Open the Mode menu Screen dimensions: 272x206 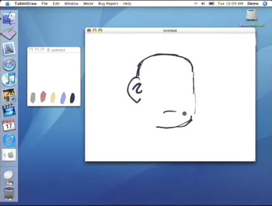88,3
